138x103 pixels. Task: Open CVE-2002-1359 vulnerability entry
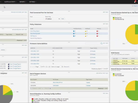(x=35, y=57)
